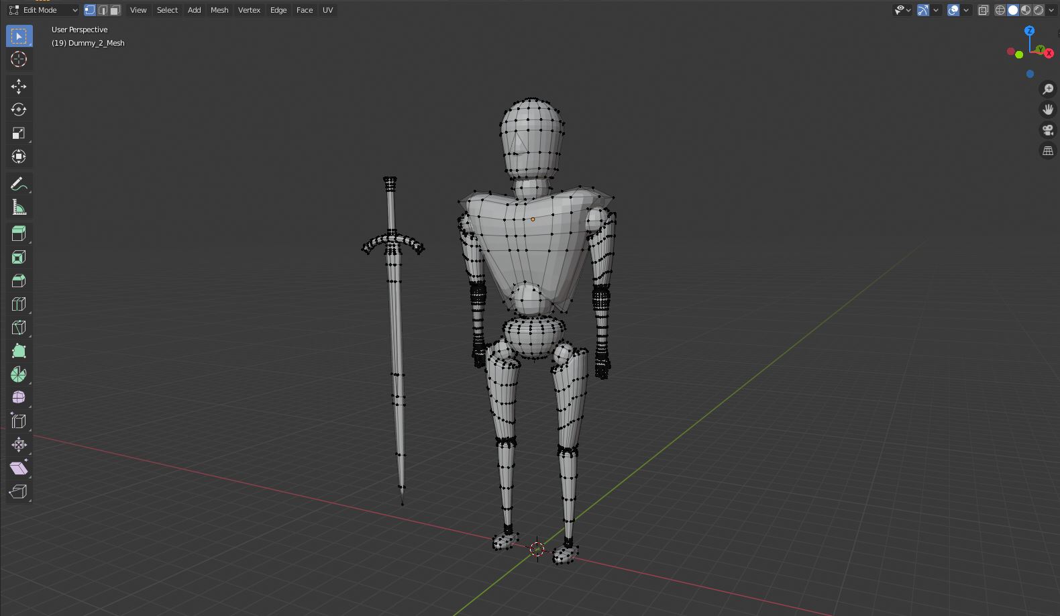This screenshot has width=1060, height=616.
Task: Switch to wireframe viewport shading
Action: pos(1000,10)
